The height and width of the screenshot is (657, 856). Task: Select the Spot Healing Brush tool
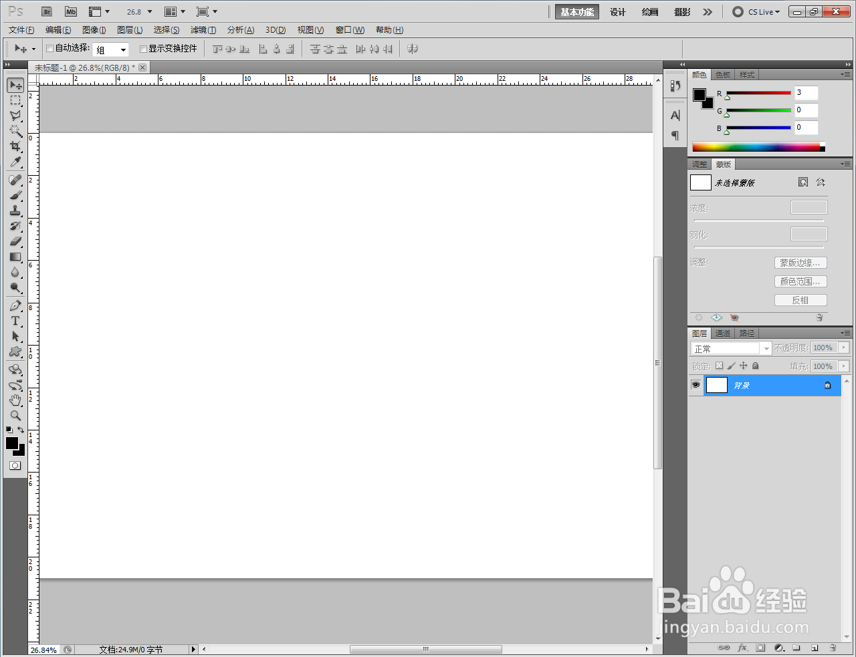[x=15, y=180]
